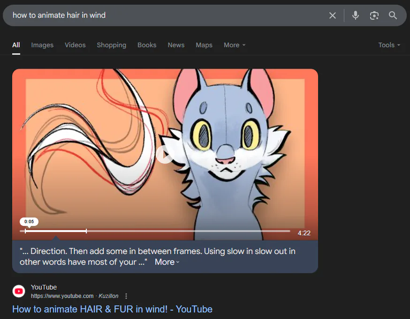Click the cat animation video thumbnail
This screenshot has width=410, height=319.
tap(165, 154)
